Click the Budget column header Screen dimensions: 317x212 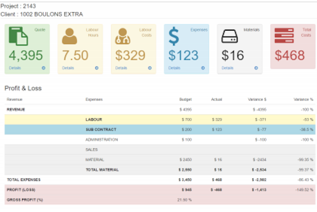pos(185,99)
